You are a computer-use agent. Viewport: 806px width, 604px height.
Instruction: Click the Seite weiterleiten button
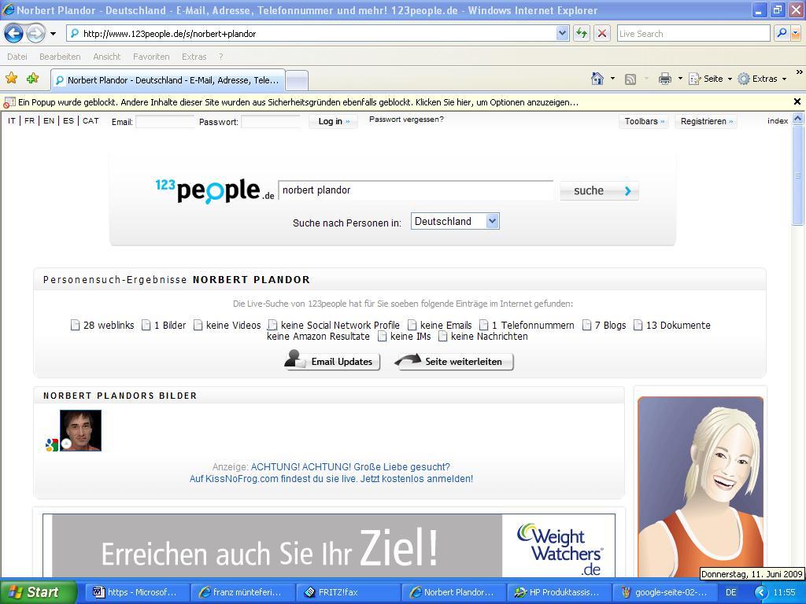pos(454,361)
